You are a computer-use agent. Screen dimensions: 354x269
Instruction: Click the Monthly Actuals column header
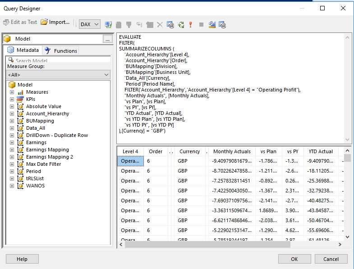coord(232,151)
